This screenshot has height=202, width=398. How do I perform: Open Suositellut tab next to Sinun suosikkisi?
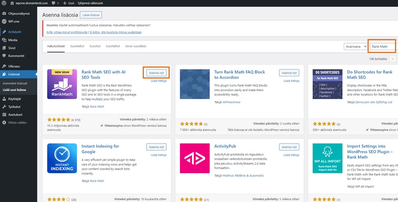pos(113,46)
